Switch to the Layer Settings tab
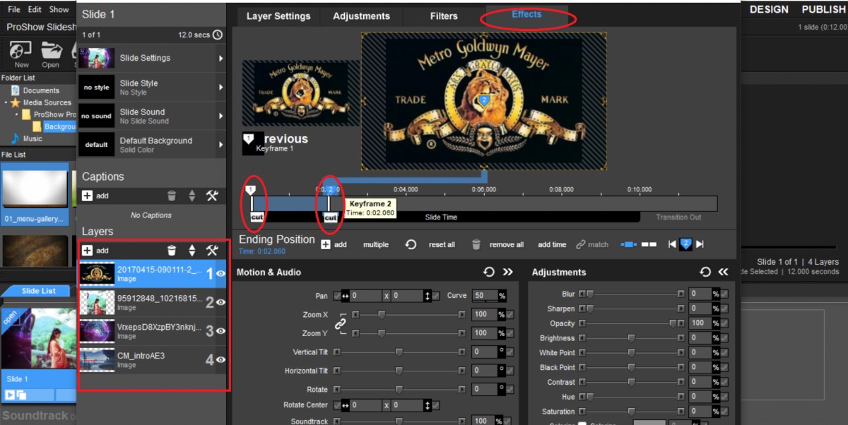848x425 pixels. (x=278, y=16)
